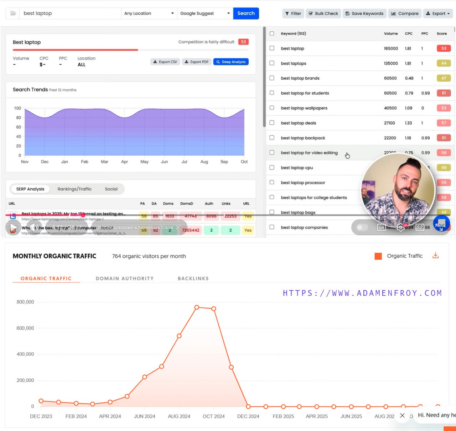The image size is (456, 431).
Task: Click the folder icon beside search box
Action: 13,14
